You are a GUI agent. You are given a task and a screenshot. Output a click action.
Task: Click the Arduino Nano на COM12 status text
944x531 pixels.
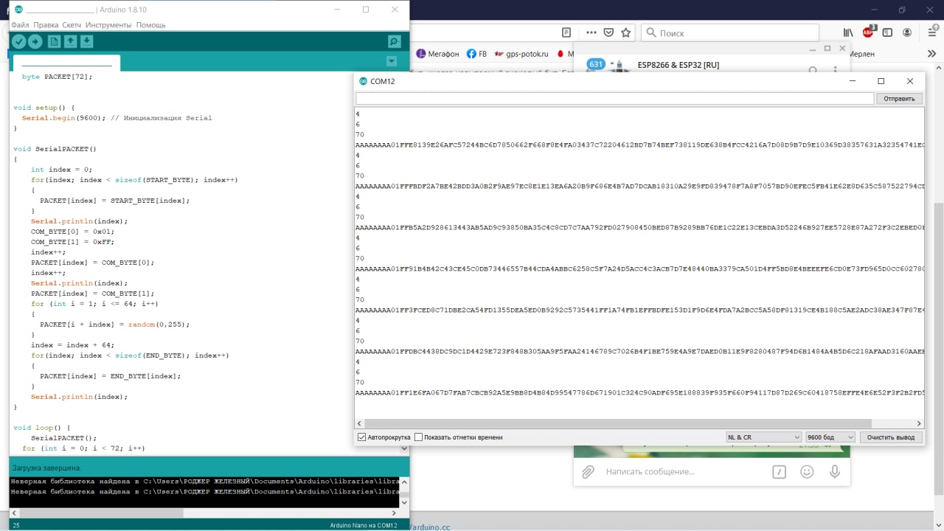[x=363, y=525]
